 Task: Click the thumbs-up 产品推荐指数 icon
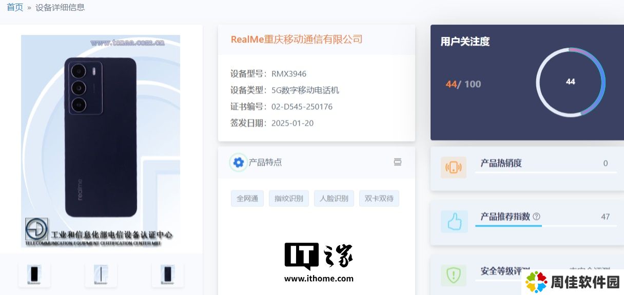tap(454, 222)
